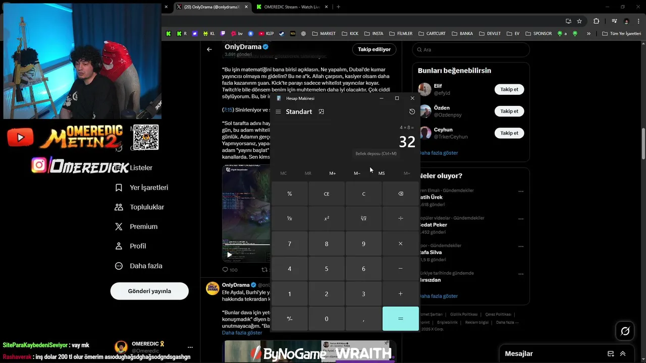Screen dimensions: 646x363
Task: Click the square root key
Action: [x=363, y=219]
